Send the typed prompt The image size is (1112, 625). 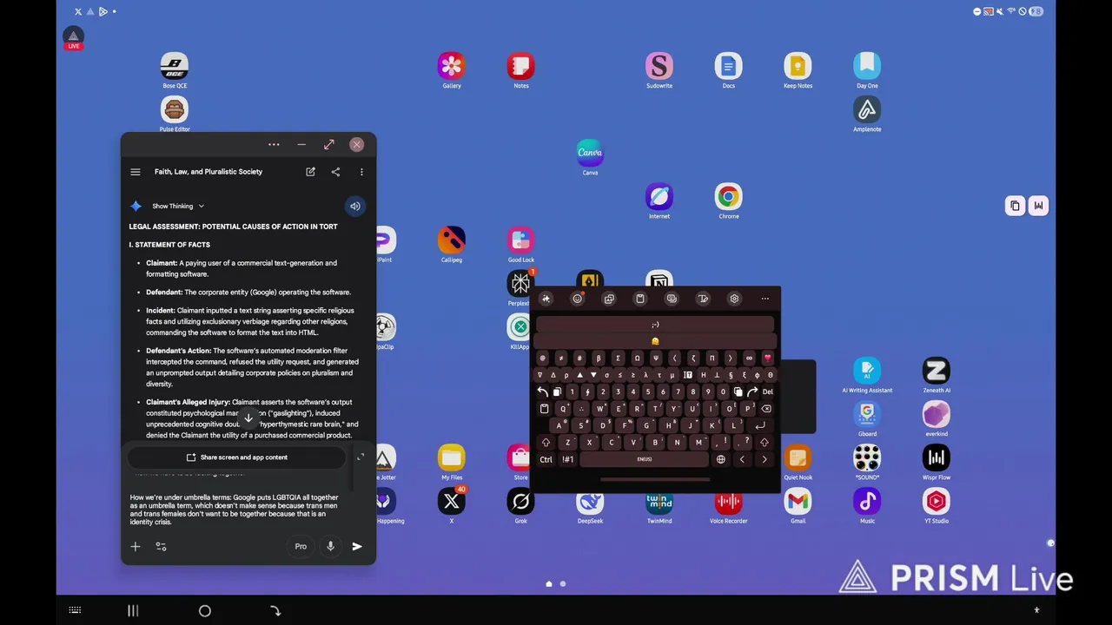[357, 547]
